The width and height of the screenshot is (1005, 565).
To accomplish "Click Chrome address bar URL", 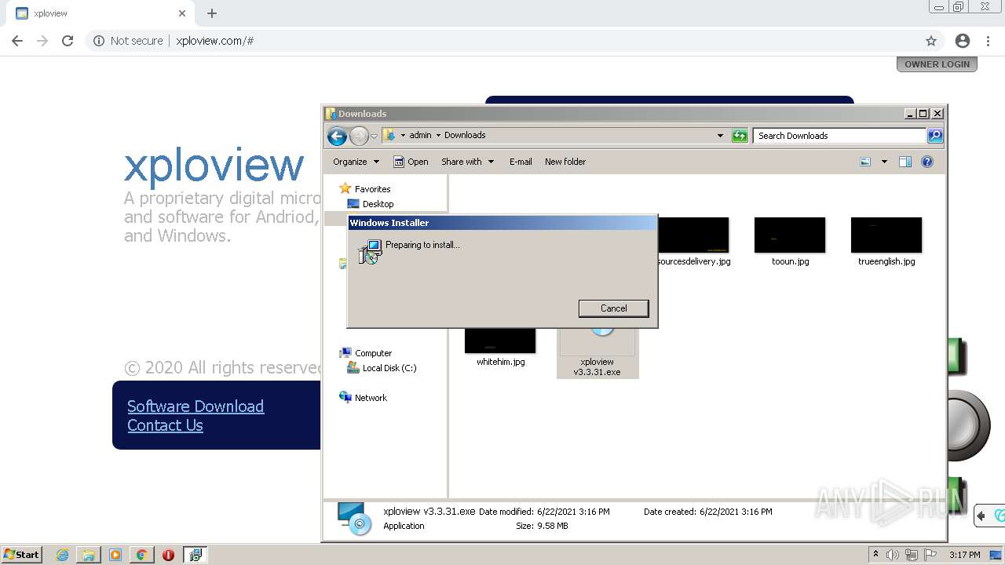I will tap(214, 41).
